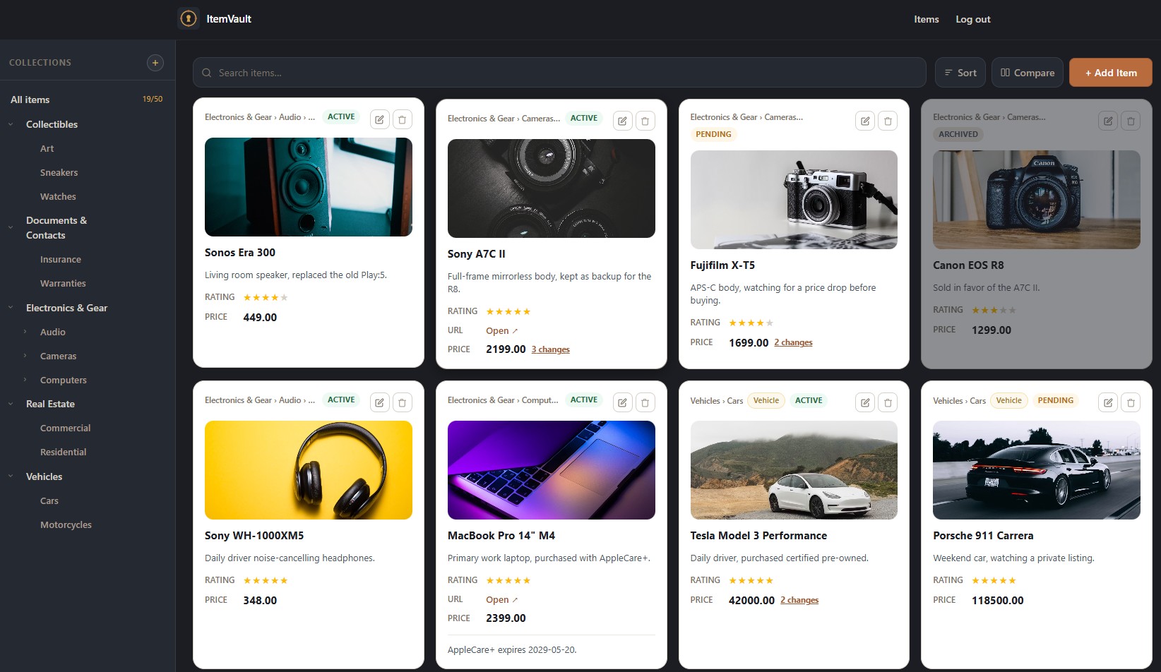Open the MacBook Pro URL link
The height and width of the screenshot is (672, 1161).
point(501,599)
